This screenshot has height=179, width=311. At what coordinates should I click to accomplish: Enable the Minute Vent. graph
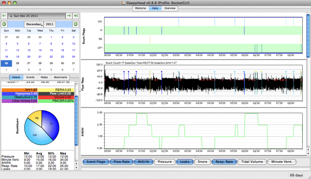click(282, 162)
